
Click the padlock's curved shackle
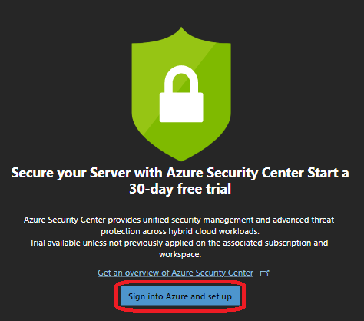[181, 79]
